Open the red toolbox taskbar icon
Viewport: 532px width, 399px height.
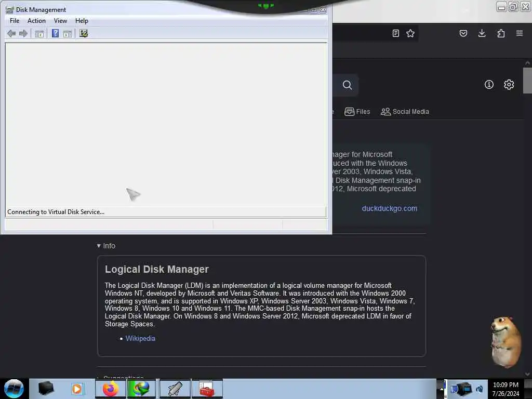(x=207, y=389)
